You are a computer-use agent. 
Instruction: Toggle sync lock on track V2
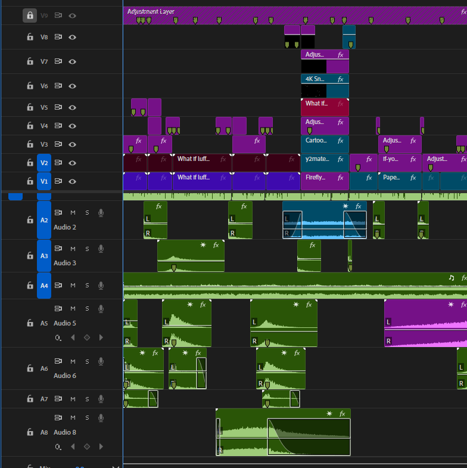[58, 162]
